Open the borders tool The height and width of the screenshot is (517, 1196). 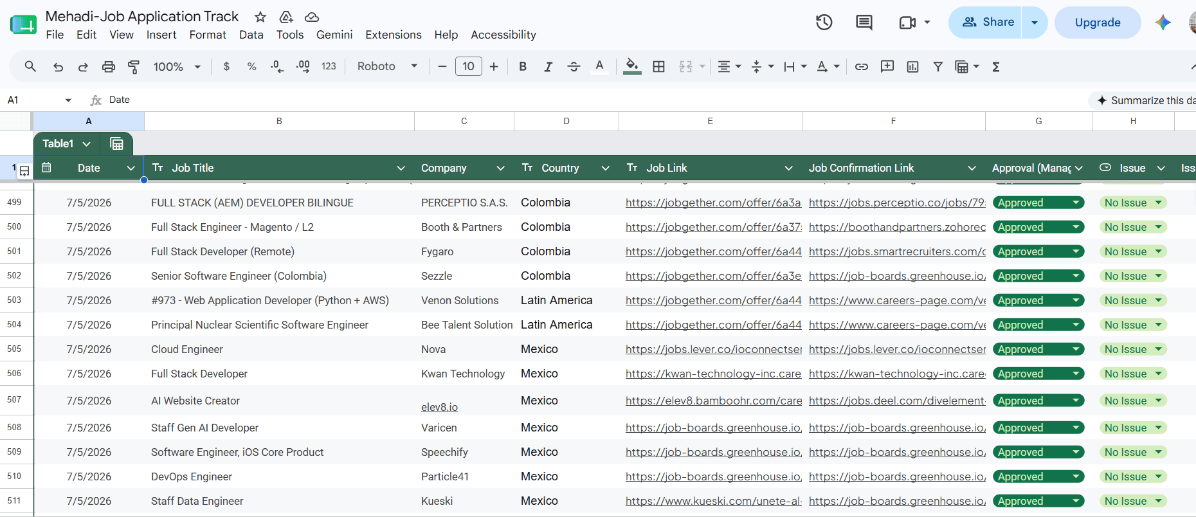click(x=658, y=66)
